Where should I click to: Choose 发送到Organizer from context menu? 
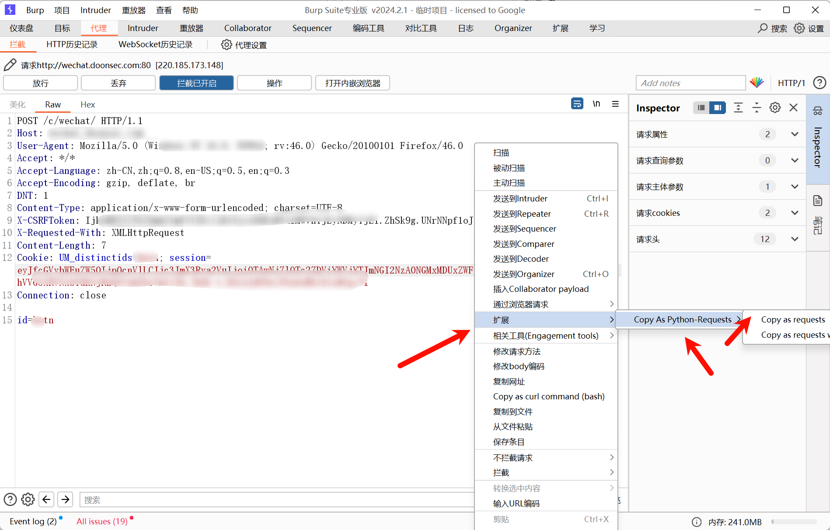[546, 274]
